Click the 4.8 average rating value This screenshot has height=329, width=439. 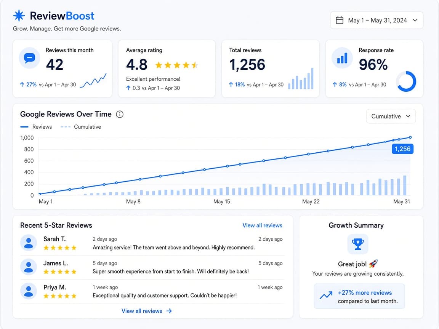(137, 65)
